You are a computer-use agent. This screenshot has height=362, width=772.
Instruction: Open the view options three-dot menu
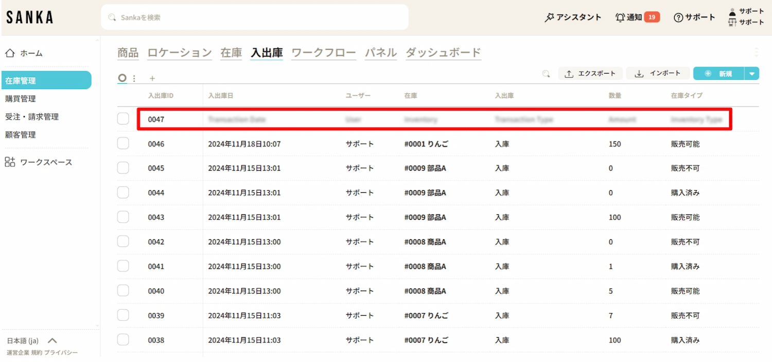(x=134, y=79)
